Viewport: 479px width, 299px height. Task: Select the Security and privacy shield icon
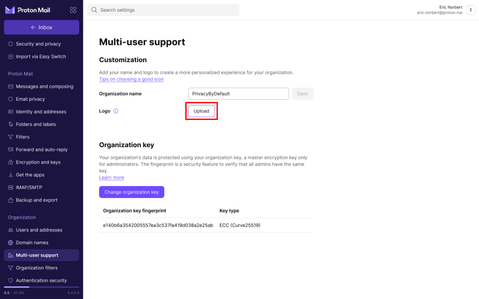pos(10,43)
